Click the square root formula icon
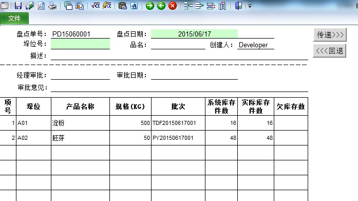Viewport: 358px width, 201px height. click(96, 6)
